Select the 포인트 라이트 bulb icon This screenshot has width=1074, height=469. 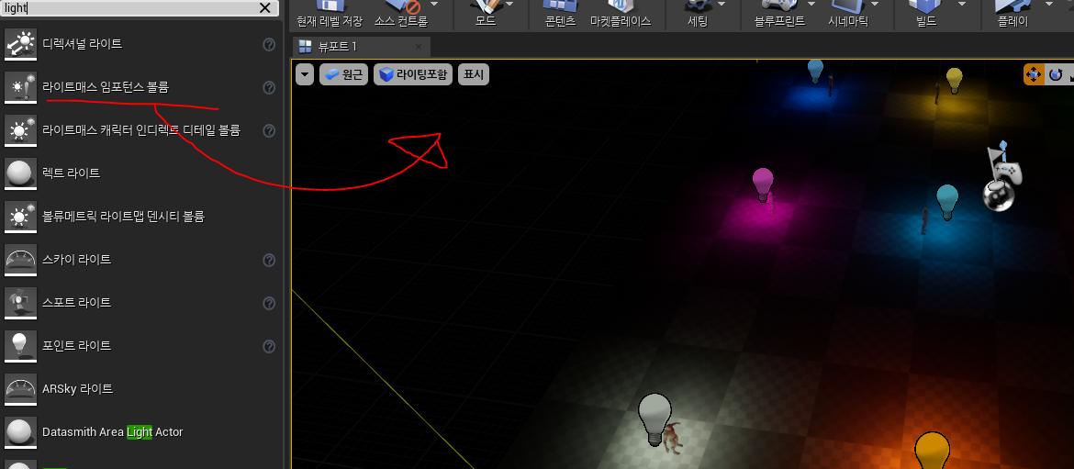click(x=20, y=346)
